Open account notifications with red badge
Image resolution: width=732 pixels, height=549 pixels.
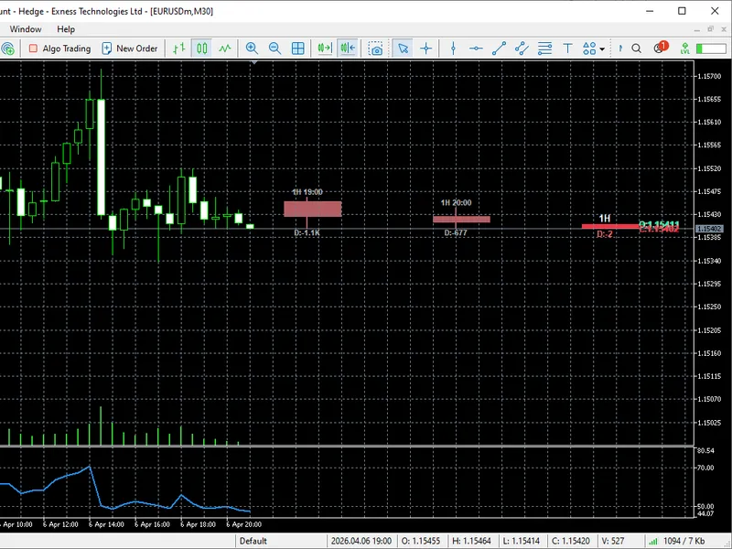(661, 48)
